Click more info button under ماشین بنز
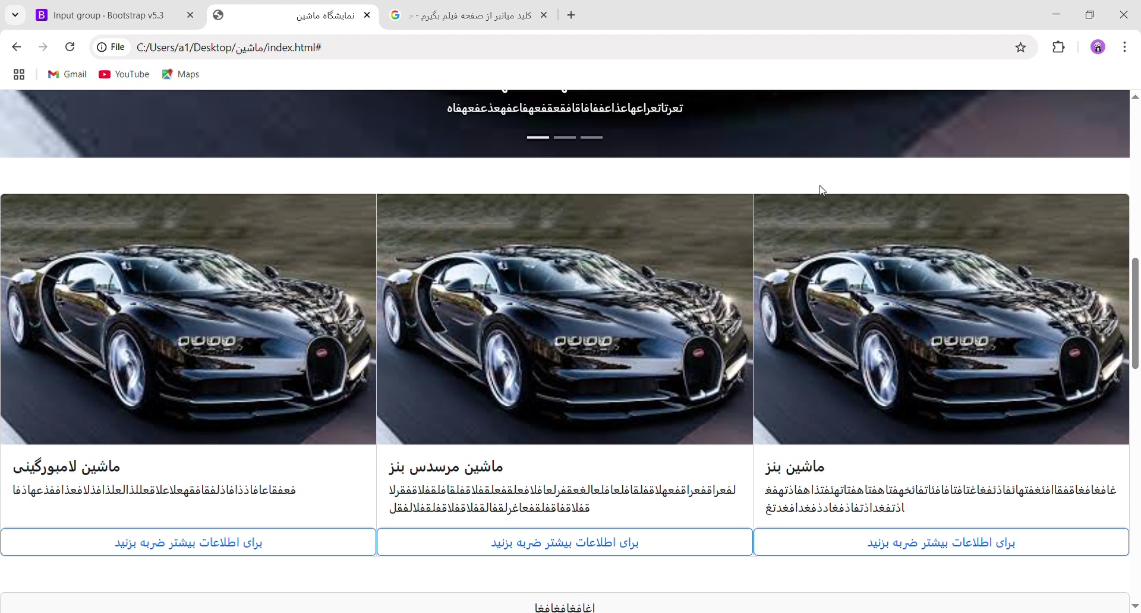 coord(941,542)
